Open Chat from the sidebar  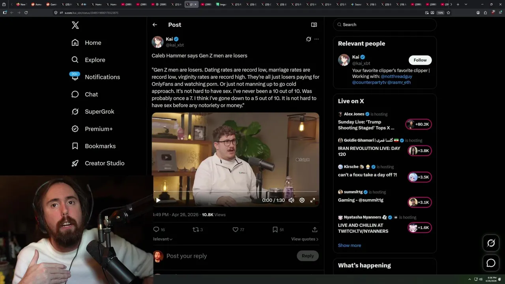84,94
